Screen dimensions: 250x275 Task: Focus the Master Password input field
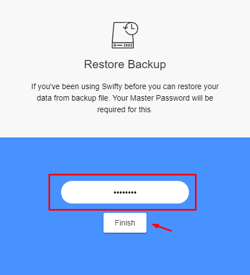(125, 193)
